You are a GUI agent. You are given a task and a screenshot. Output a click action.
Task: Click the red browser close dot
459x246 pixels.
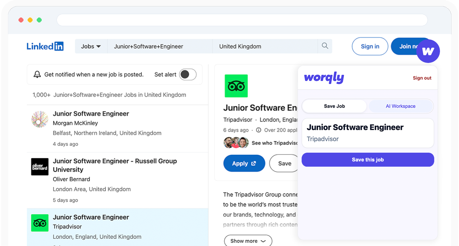(21, 20)
